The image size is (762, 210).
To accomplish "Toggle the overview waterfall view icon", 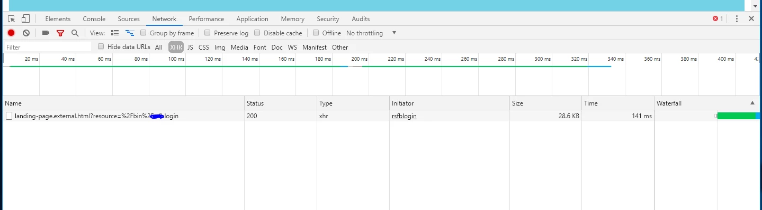I will pyautogui.click(x=129, y=33).
